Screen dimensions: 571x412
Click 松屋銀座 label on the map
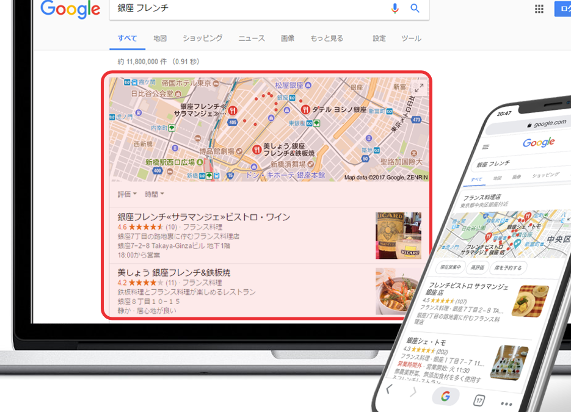[x=289, y=85]
